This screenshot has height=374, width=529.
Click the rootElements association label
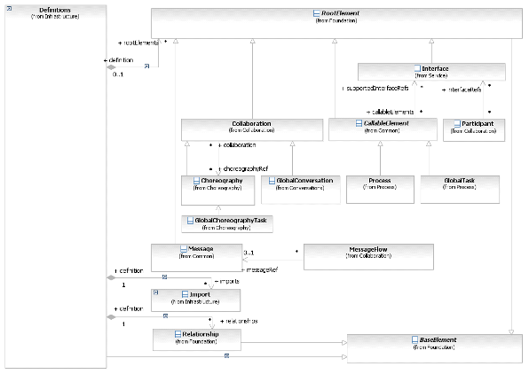tap(138, 43)
